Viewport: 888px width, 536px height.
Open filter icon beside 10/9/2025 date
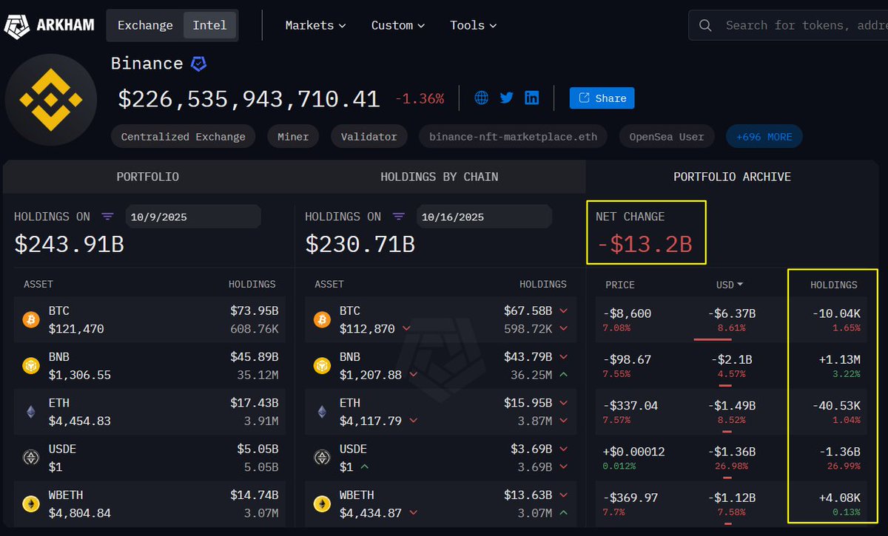point(108,217)
